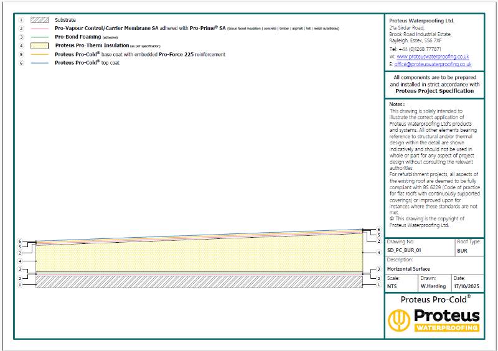The width and height of the screenshot is (498, 351).
Task: Click the green Pro-Bond Foaming legend line
Action: click(x=41, y=37)
